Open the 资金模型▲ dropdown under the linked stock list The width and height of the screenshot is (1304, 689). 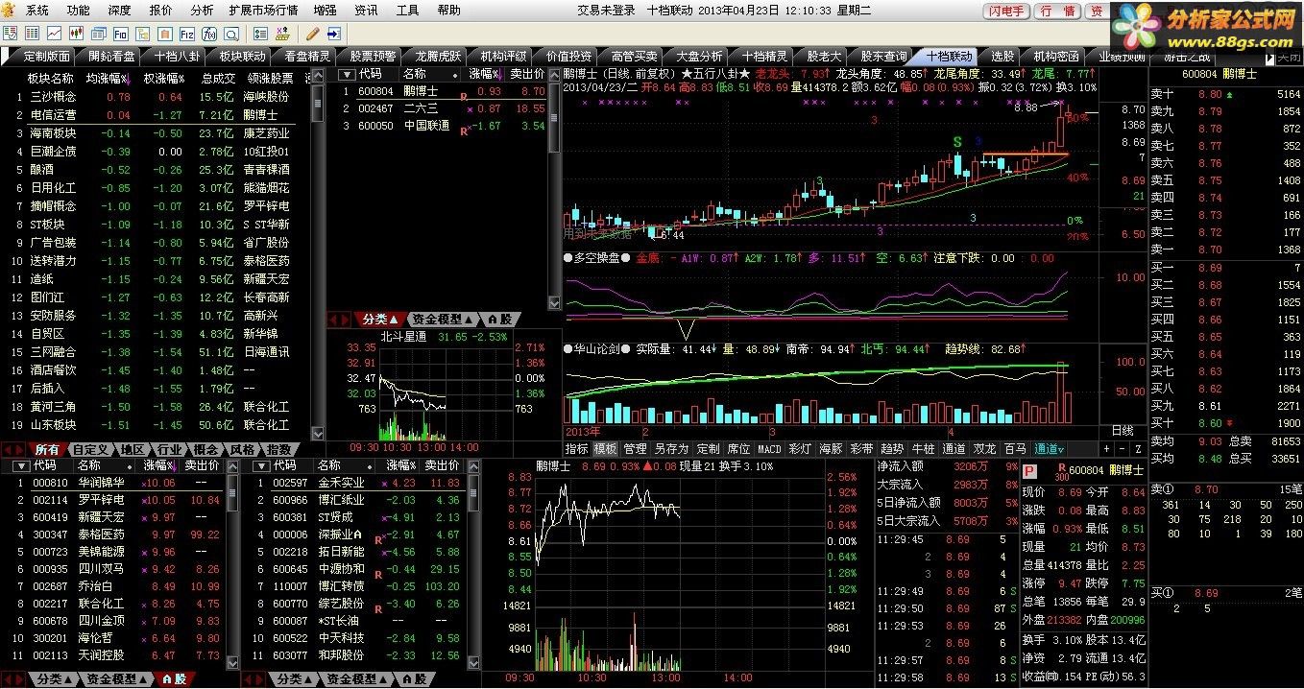443,319
